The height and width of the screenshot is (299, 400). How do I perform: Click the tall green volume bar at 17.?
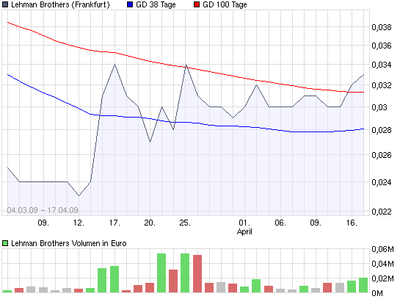114,279
